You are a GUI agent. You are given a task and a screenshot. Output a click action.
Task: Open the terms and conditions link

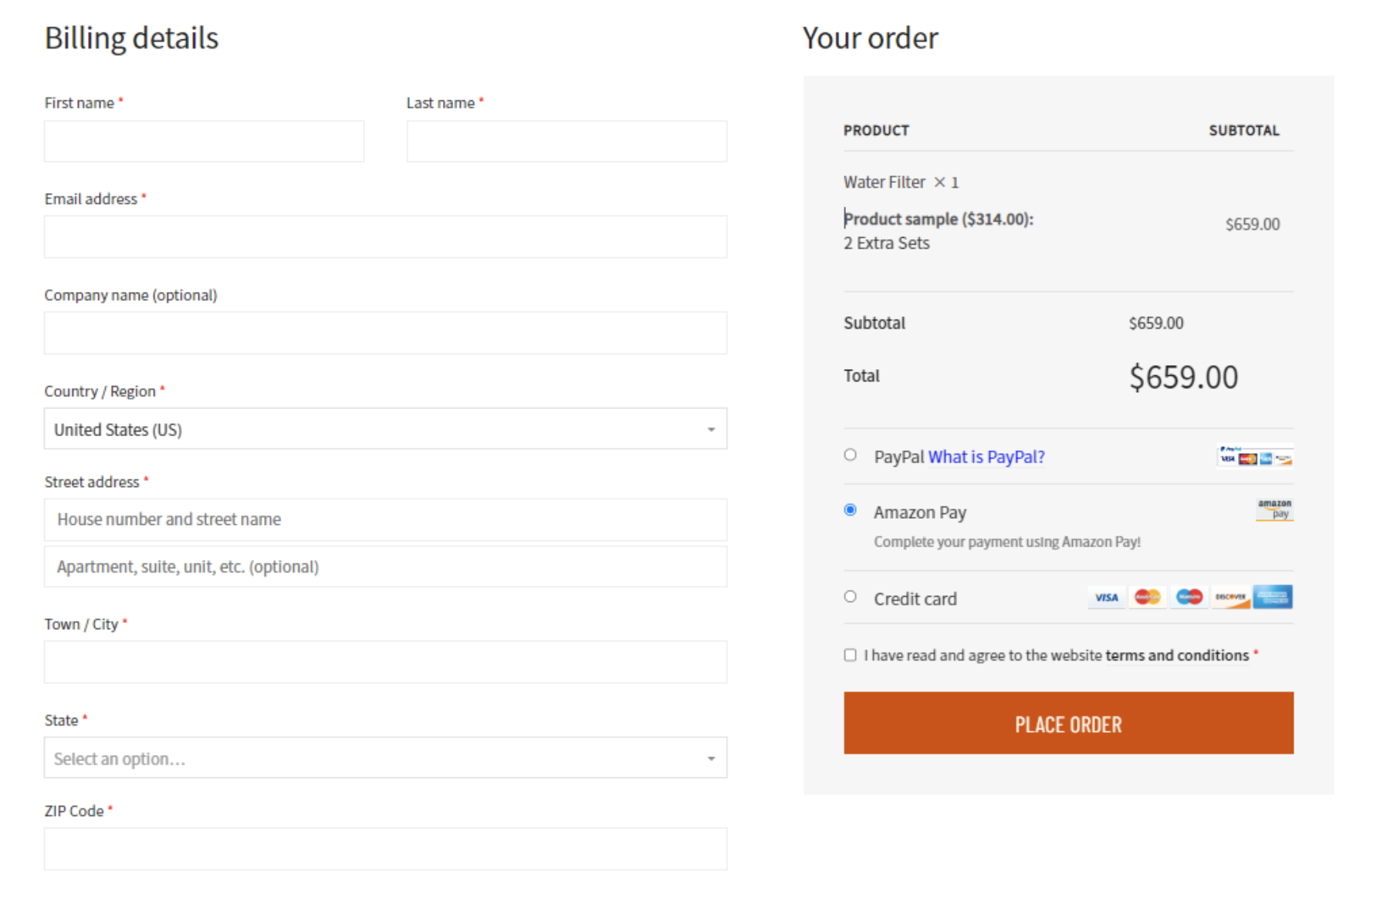(1176, 655)
